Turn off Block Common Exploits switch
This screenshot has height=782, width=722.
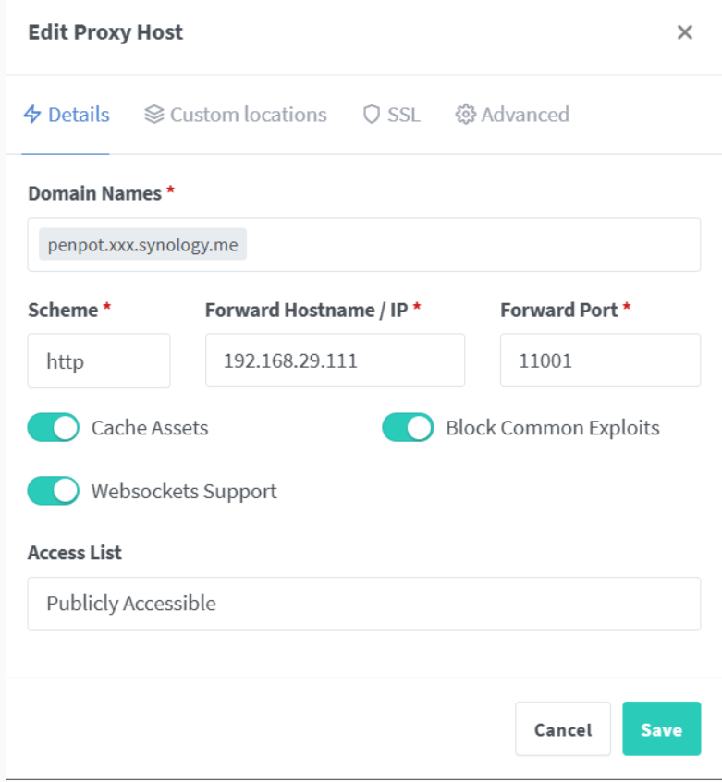point(408,428)
